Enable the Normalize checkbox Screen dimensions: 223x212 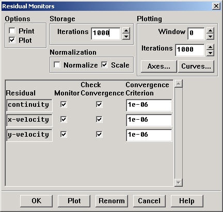coord(57,65)
